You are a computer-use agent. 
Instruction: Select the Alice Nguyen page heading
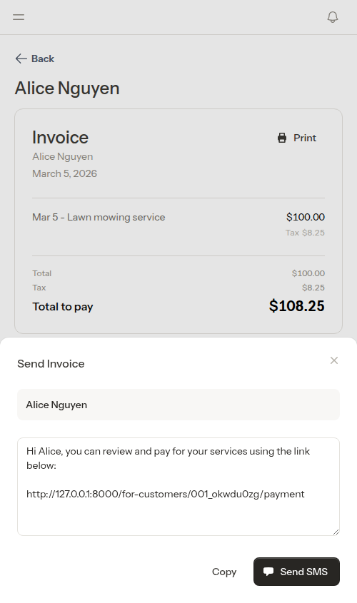(67, 88)
